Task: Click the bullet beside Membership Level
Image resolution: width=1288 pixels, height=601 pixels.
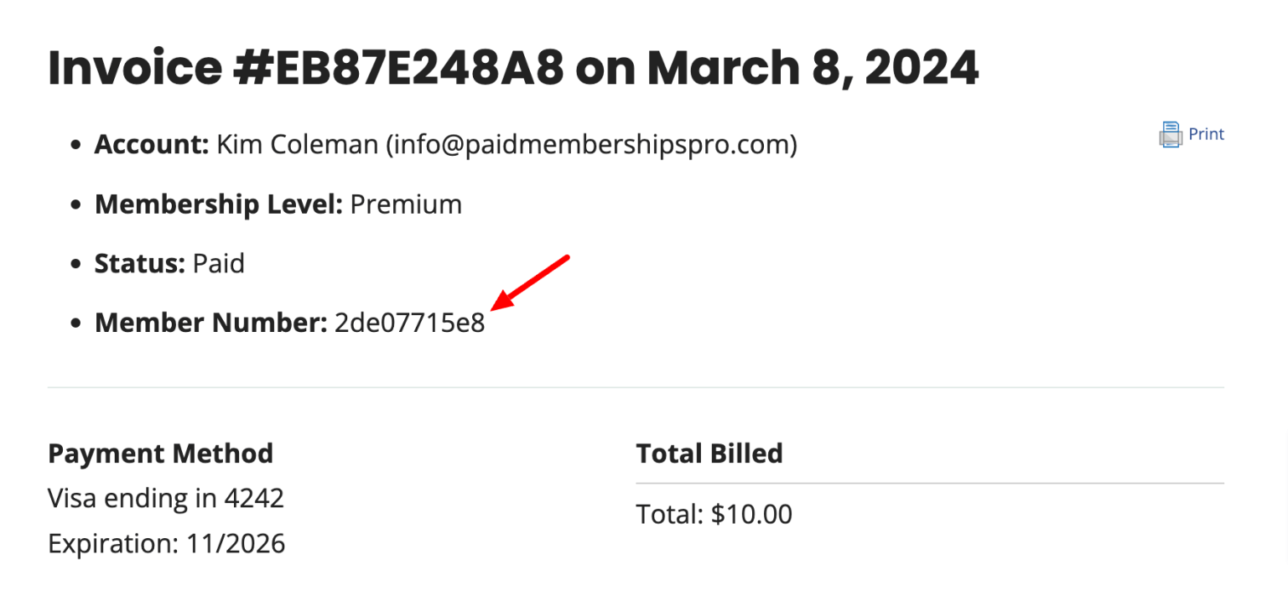Action: click(x=75, y=203)
